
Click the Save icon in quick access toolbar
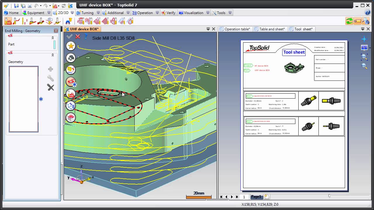(x=16, y=6)
